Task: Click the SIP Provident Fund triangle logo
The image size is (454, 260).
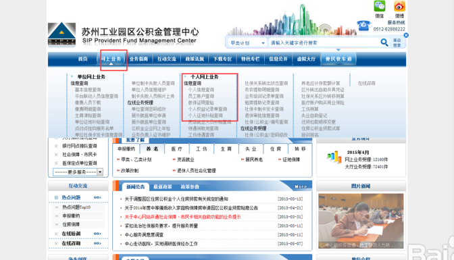Action: 61,34
